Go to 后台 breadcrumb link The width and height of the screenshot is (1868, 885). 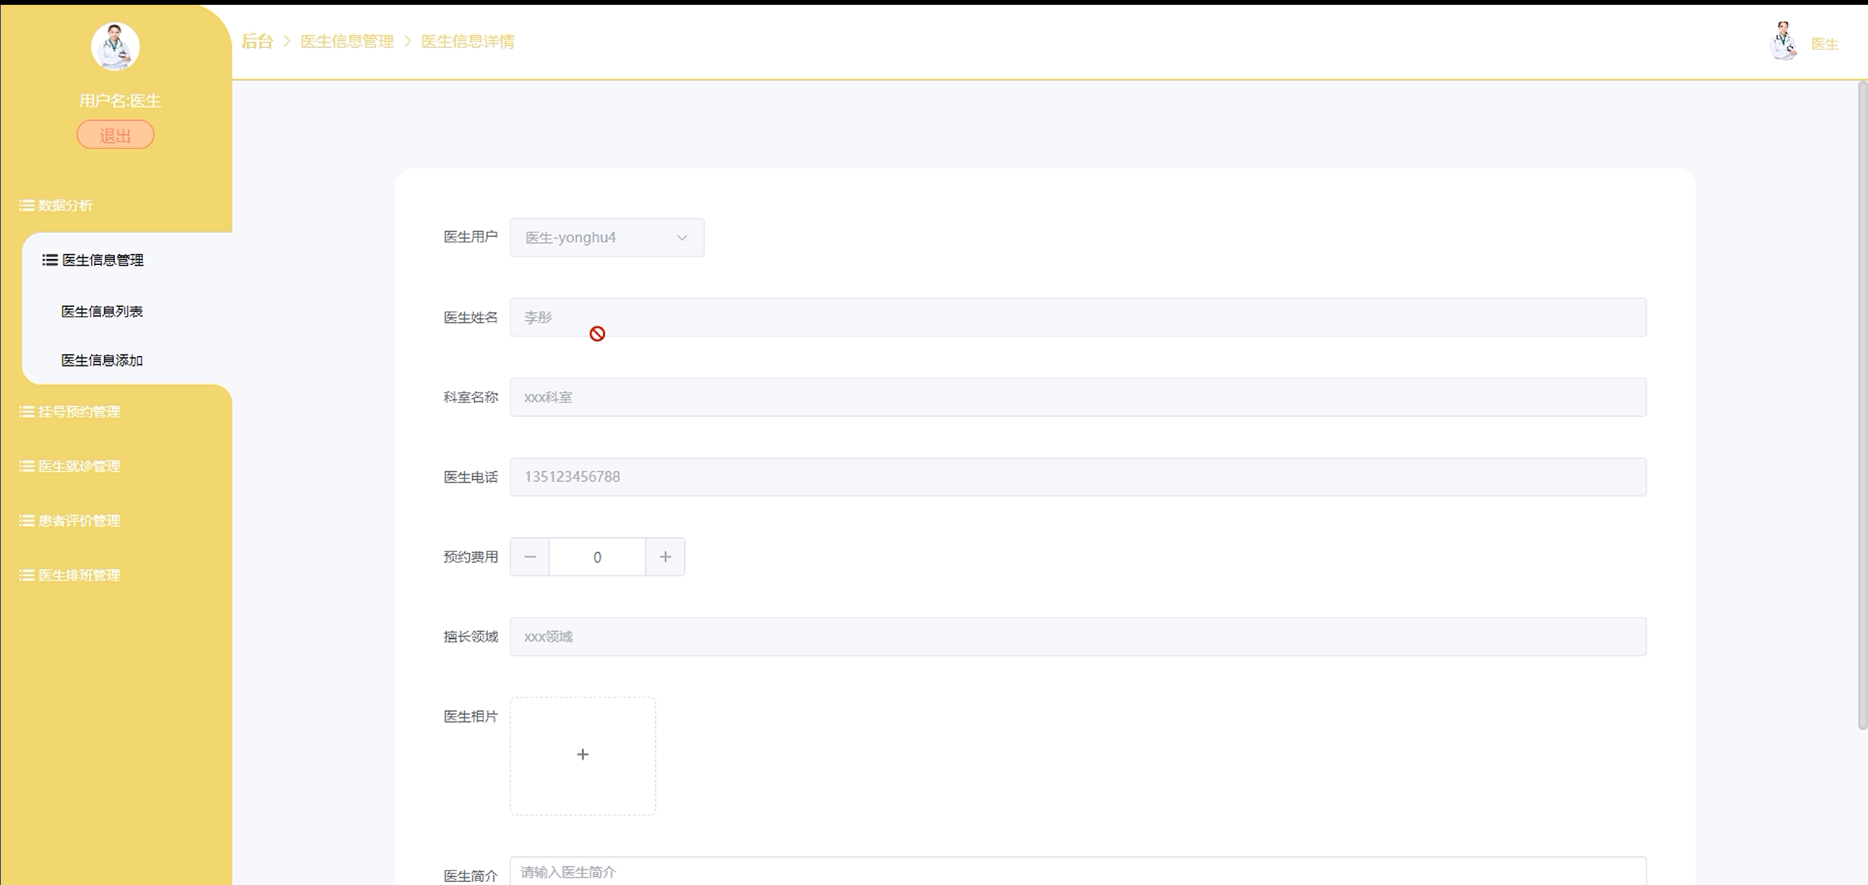(x=257, y=42)
